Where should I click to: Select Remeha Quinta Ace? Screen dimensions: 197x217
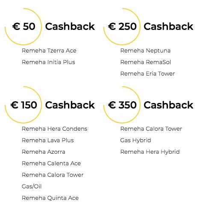point(50,198)
